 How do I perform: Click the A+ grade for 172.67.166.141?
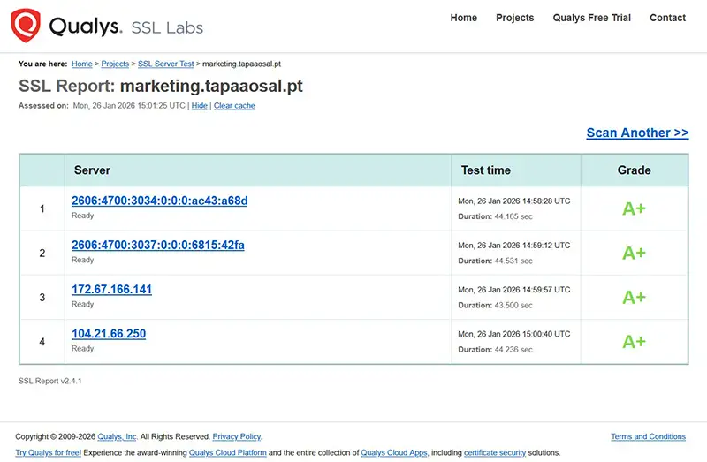pyautogui.click(x=634, y=298)
